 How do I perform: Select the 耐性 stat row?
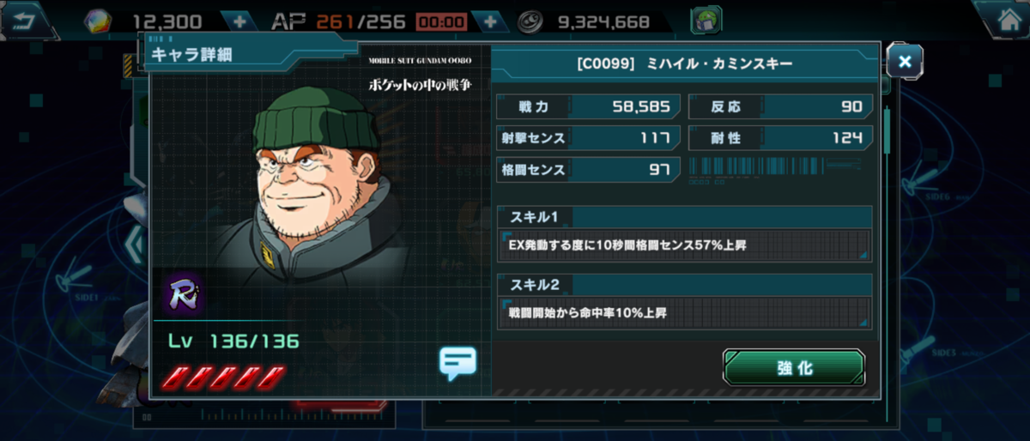pyautogui.click(x=781, y=137)
